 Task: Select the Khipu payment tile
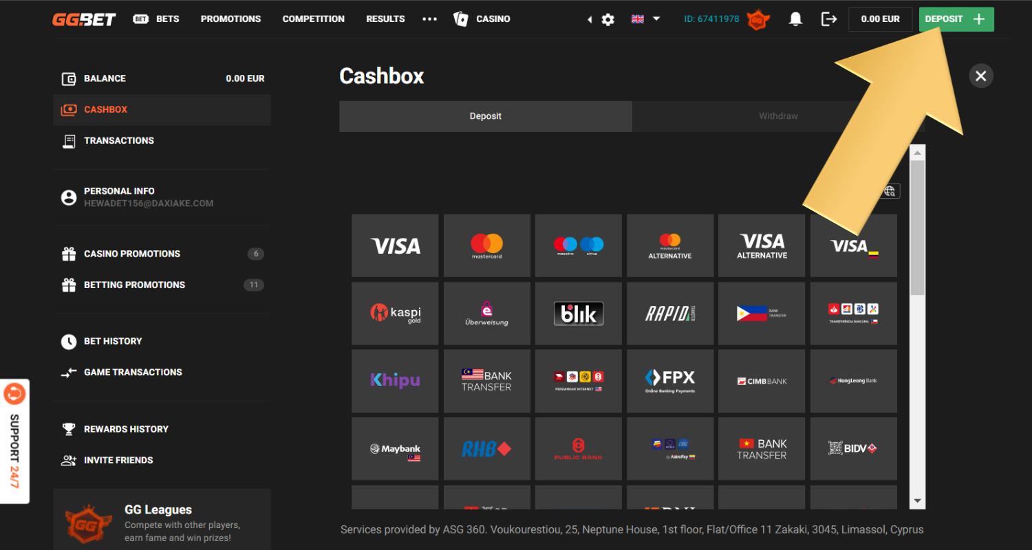coord(395,381)
